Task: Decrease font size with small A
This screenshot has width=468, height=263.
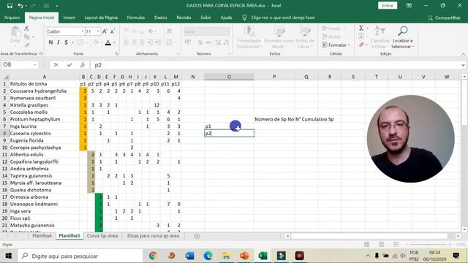Action: click(x=113, y=31)
